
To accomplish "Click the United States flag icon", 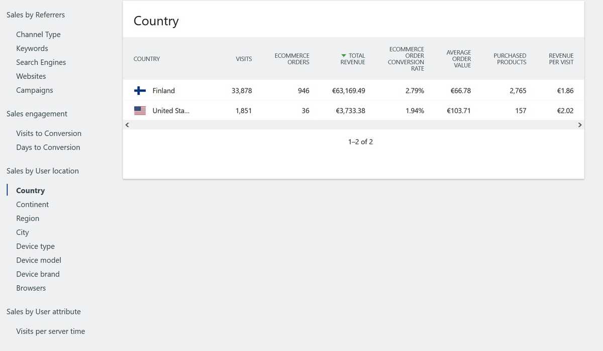I will 140,111.
